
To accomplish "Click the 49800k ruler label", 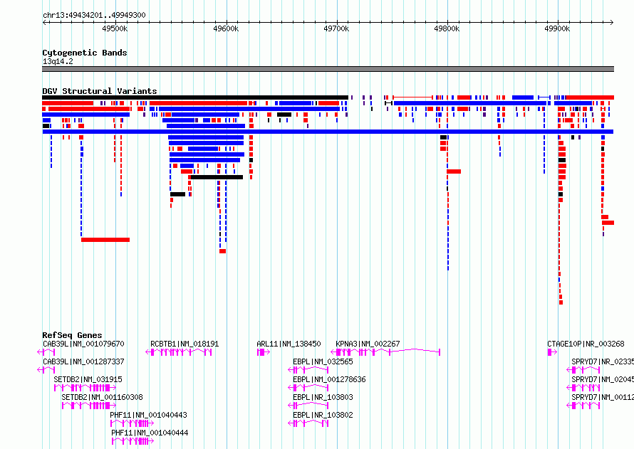I will pos(447,28).
